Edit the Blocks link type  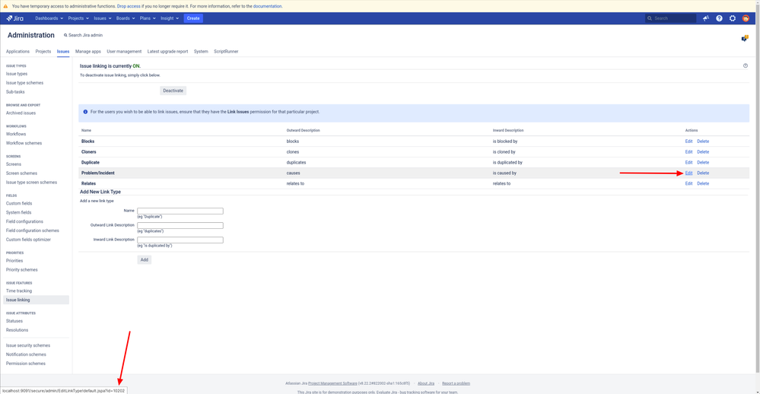point(688,141)
